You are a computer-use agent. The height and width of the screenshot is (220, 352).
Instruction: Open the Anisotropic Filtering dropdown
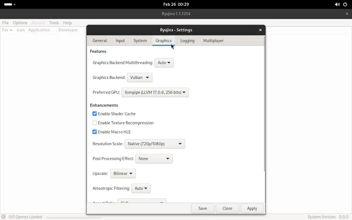[x=141, y=188]
